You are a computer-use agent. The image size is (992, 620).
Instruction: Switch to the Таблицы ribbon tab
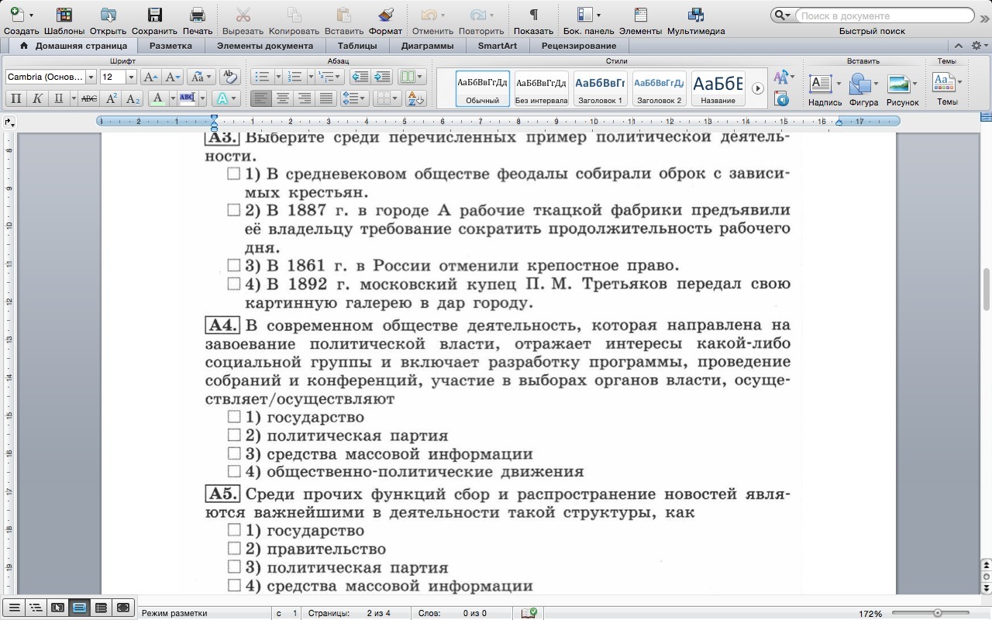tap(356, 46)
